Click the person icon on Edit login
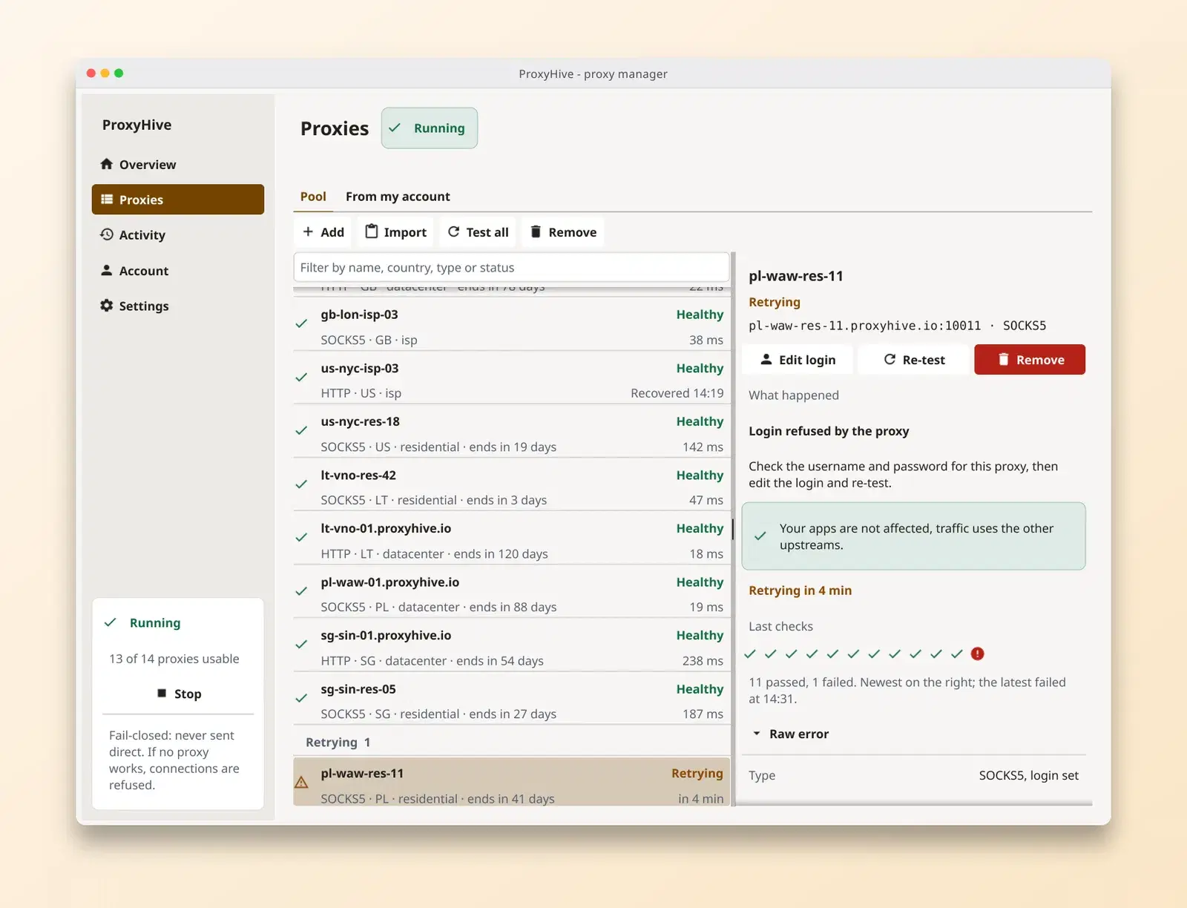Screen dimensions: 1187x908 click(x=766, y=359)
